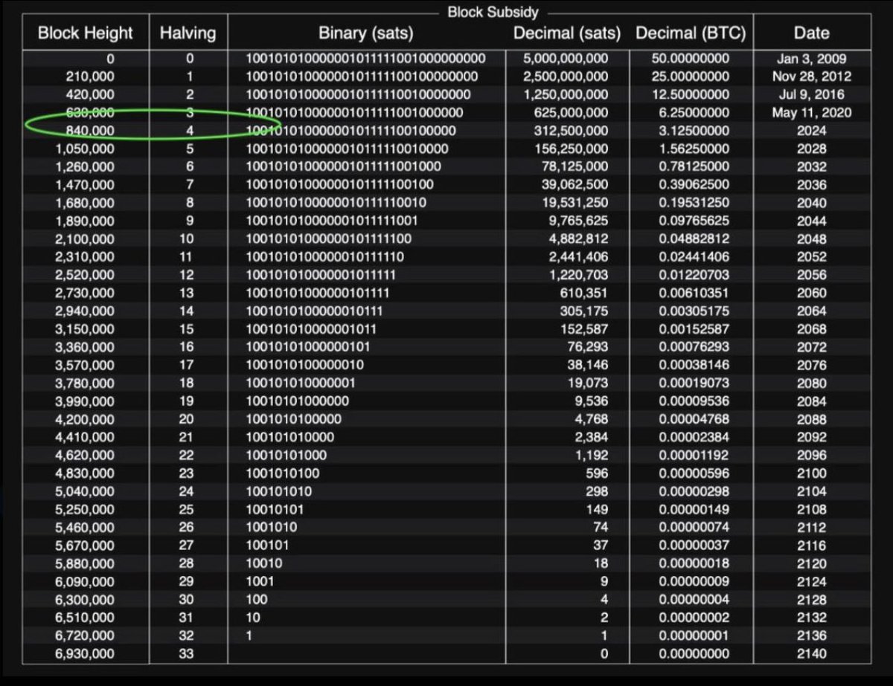Click the 2136 date cell

811,636
